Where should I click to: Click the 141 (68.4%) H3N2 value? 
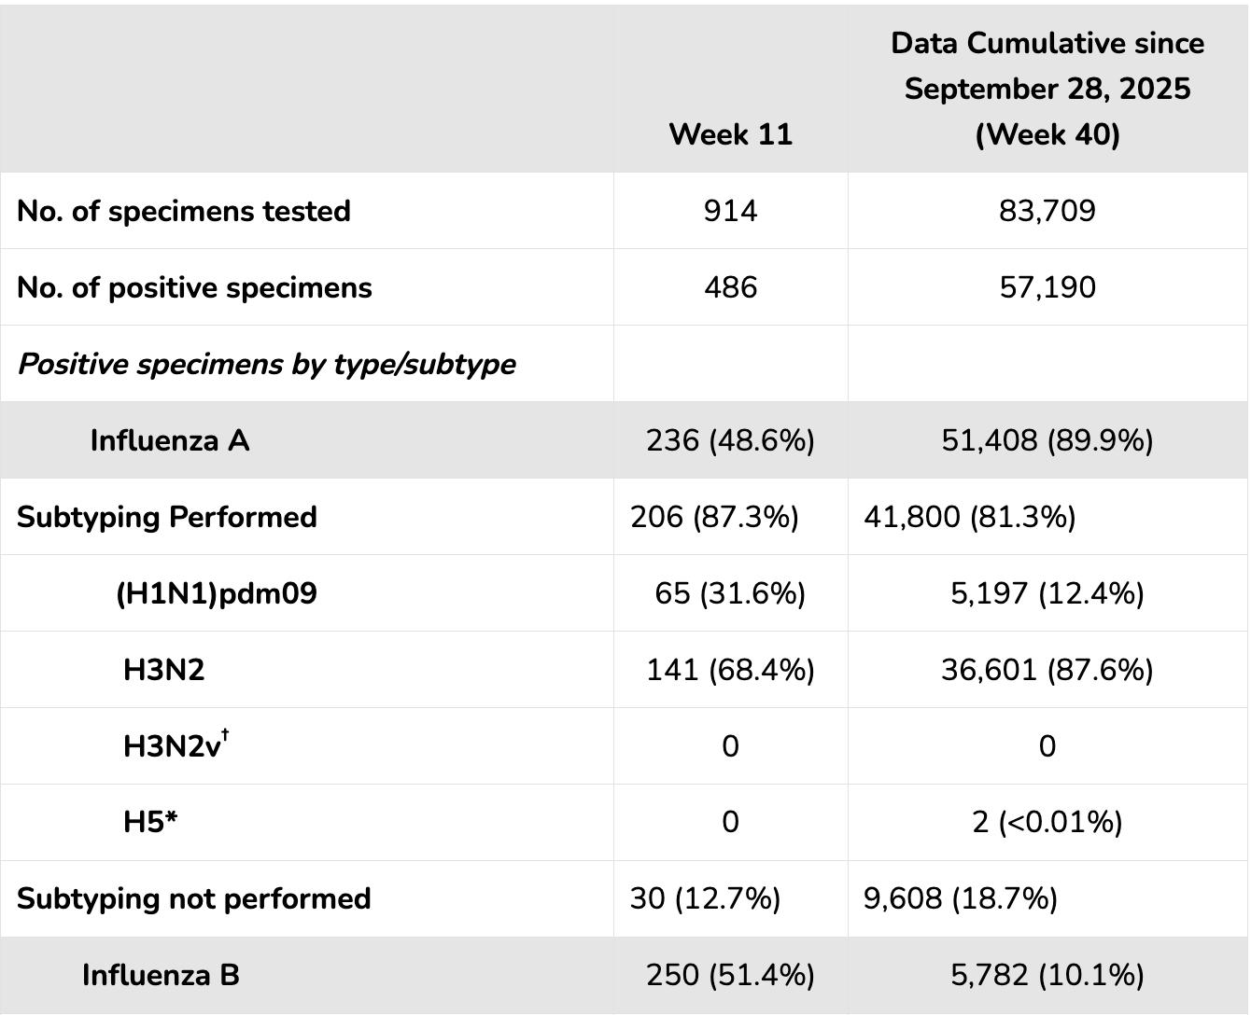730,670
